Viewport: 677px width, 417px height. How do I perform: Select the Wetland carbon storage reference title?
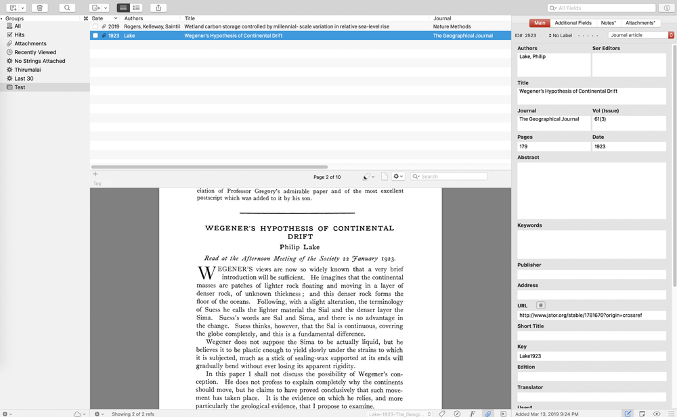click(x=286, y=26)
